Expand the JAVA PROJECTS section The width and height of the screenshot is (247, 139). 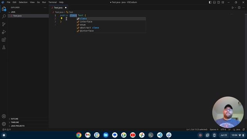(x=18, y=126)
